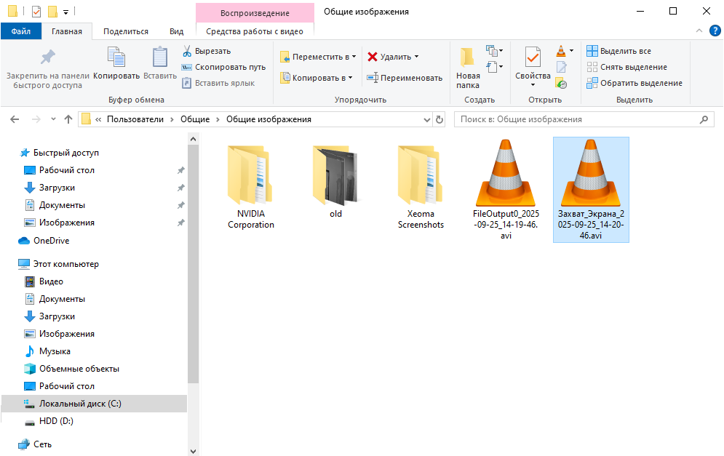Click the Cut (Вырезать) scissors icon
This screenshot has height=456, width=724.
pos(187,51)
